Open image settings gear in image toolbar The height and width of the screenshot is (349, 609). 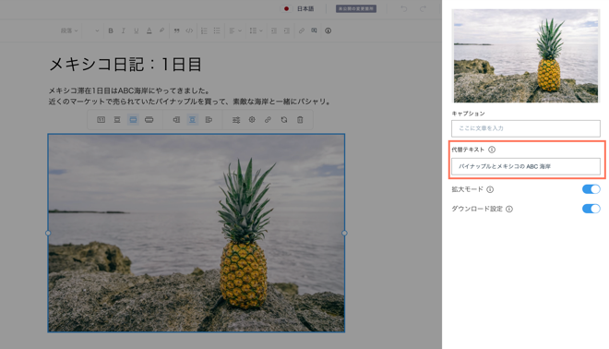pyautogui.click(x=252, y=120)
